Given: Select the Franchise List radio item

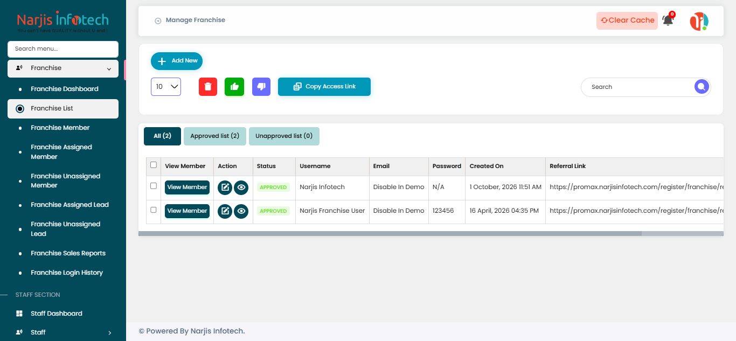Looking at the screenshot, I should click(x=63, y=108).
